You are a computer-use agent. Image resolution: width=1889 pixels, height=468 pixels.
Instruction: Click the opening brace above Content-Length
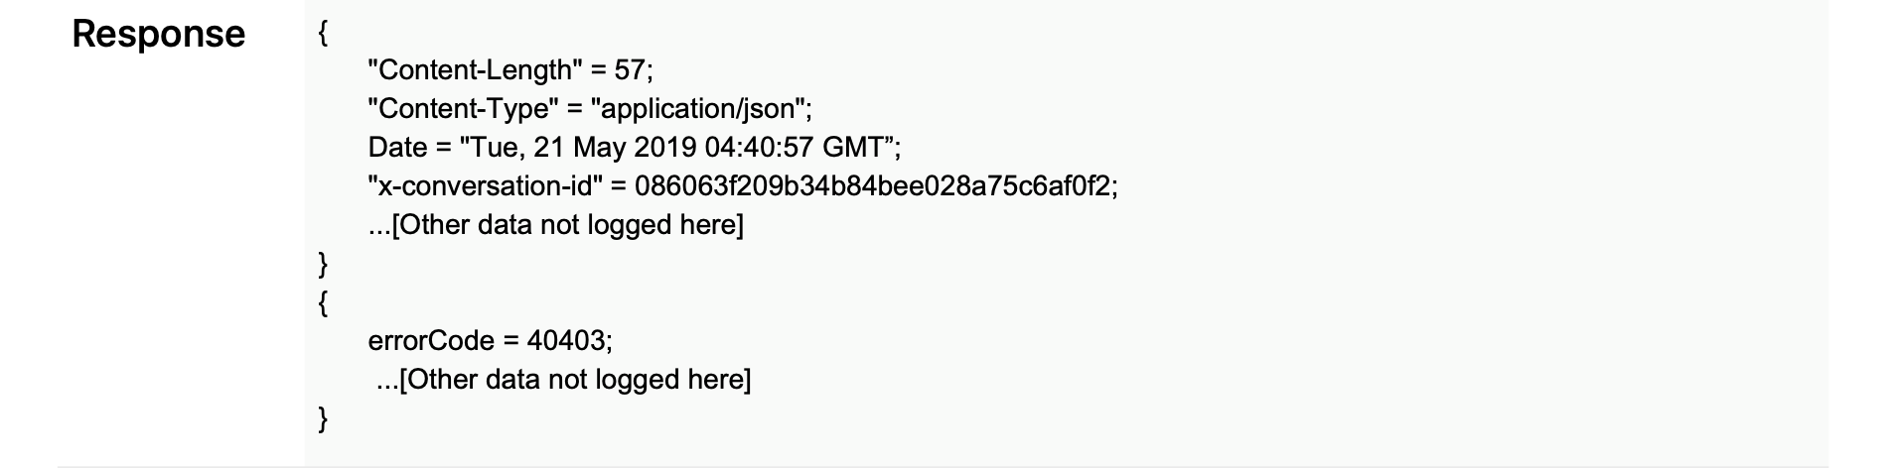point(323,33)
